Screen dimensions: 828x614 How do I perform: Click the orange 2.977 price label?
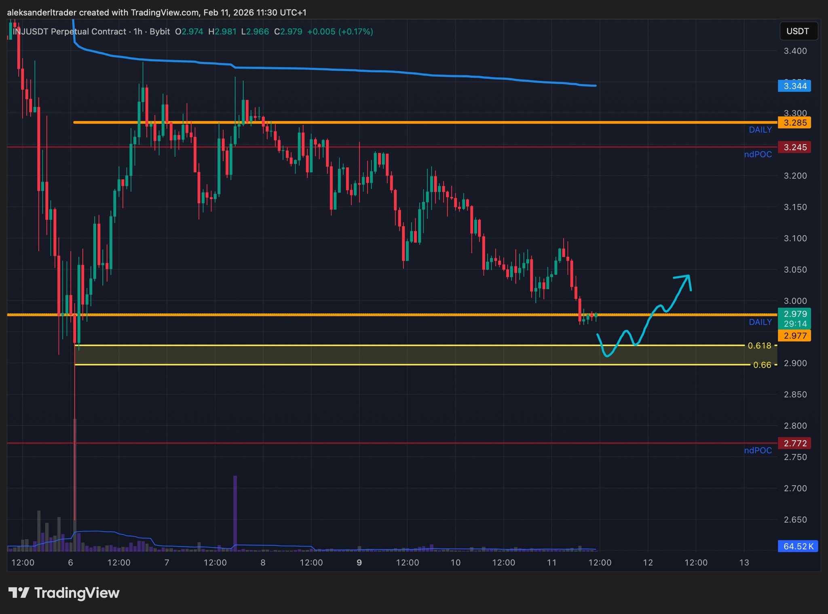tap(794, 336)
